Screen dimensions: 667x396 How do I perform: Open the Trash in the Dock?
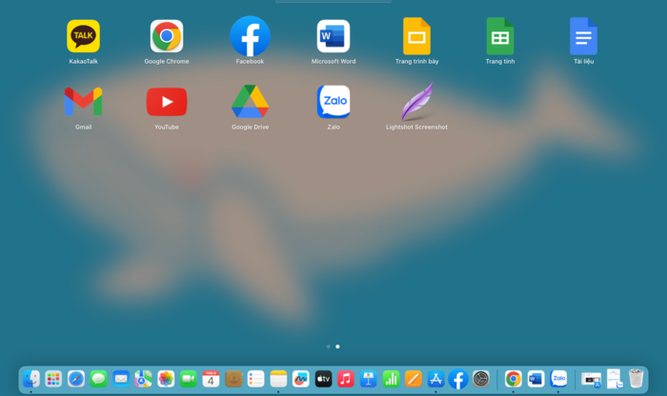pyautogui.click(x=636, y=378)
